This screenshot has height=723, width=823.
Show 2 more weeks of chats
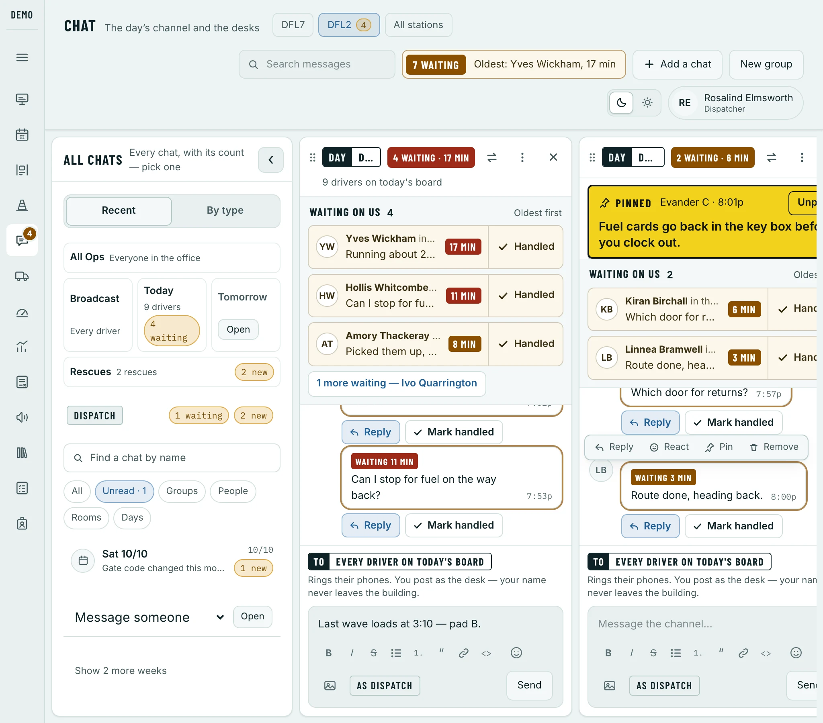[x=121, y=671]
